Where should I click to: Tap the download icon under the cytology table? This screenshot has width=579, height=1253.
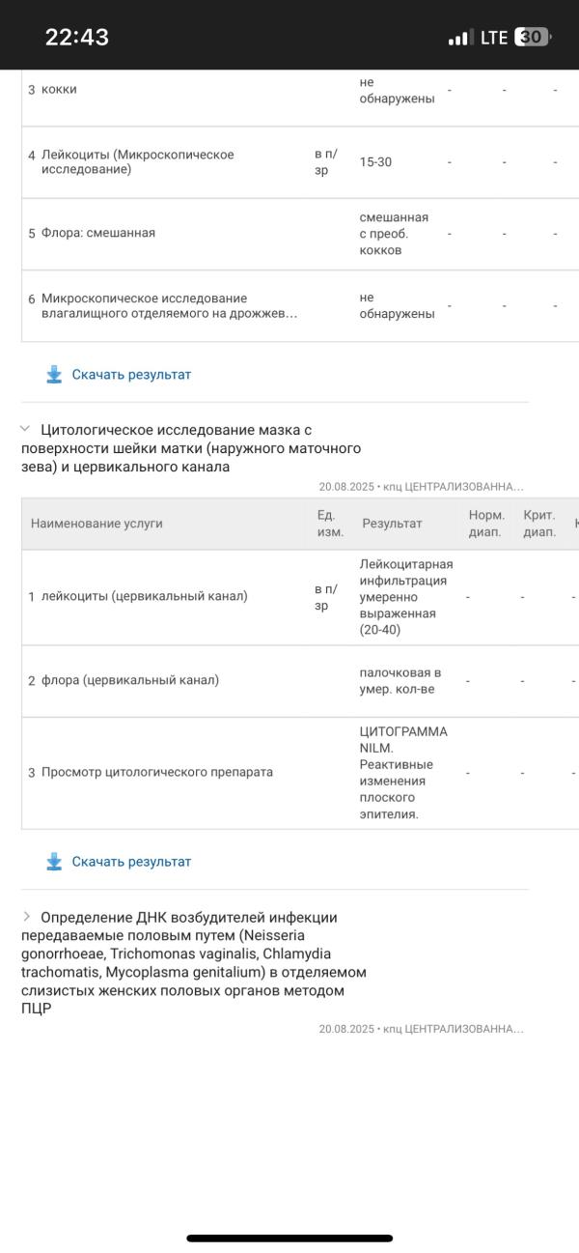(x=54, y=862)
